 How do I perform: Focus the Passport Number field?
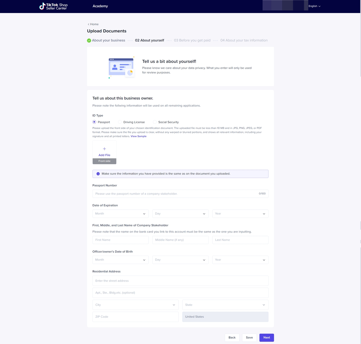(x=175, y=194)
